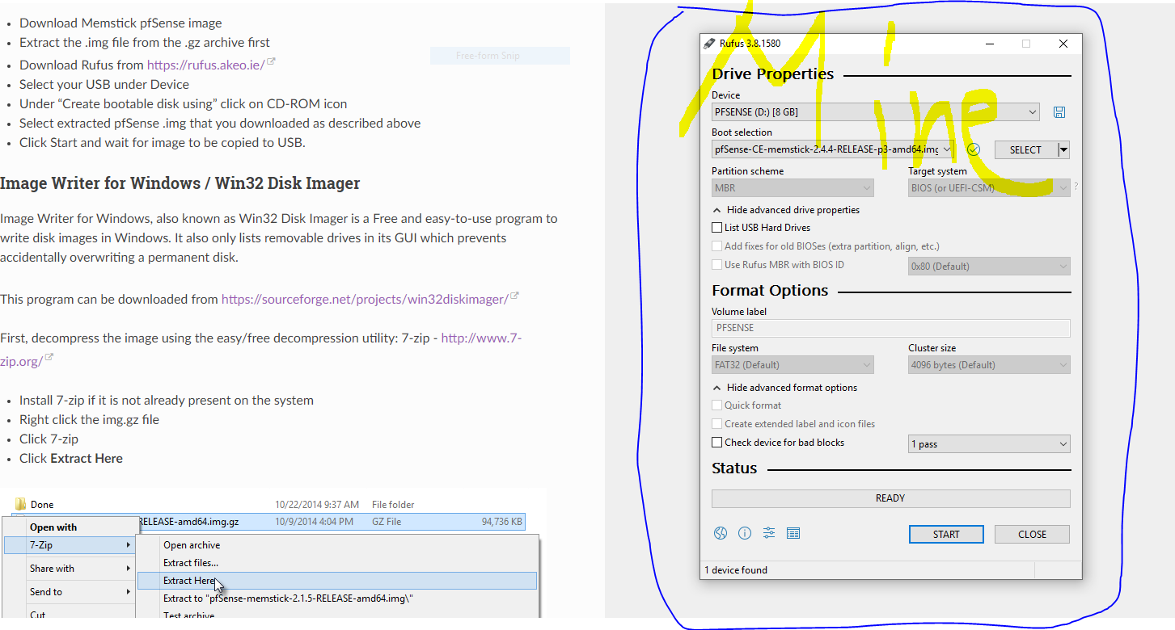This screenshot has height=630, width=1175.
Task: Open the Rufus about info icon
Action: [745, 533]
